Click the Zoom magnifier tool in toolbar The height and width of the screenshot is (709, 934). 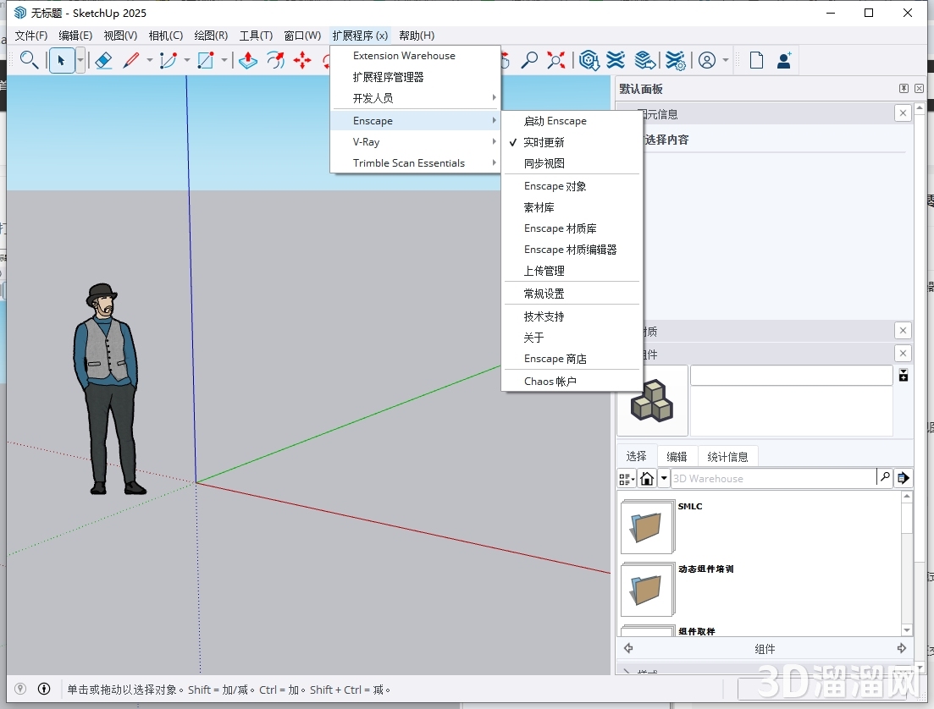click(x=529, y=60)
